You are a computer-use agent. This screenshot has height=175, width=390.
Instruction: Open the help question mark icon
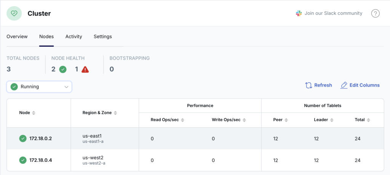tap(375, 13)
